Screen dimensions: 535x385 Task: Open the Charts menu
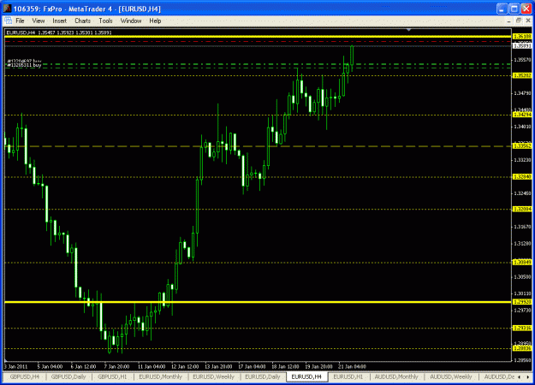pyautogui.click(x=82, y=21)
